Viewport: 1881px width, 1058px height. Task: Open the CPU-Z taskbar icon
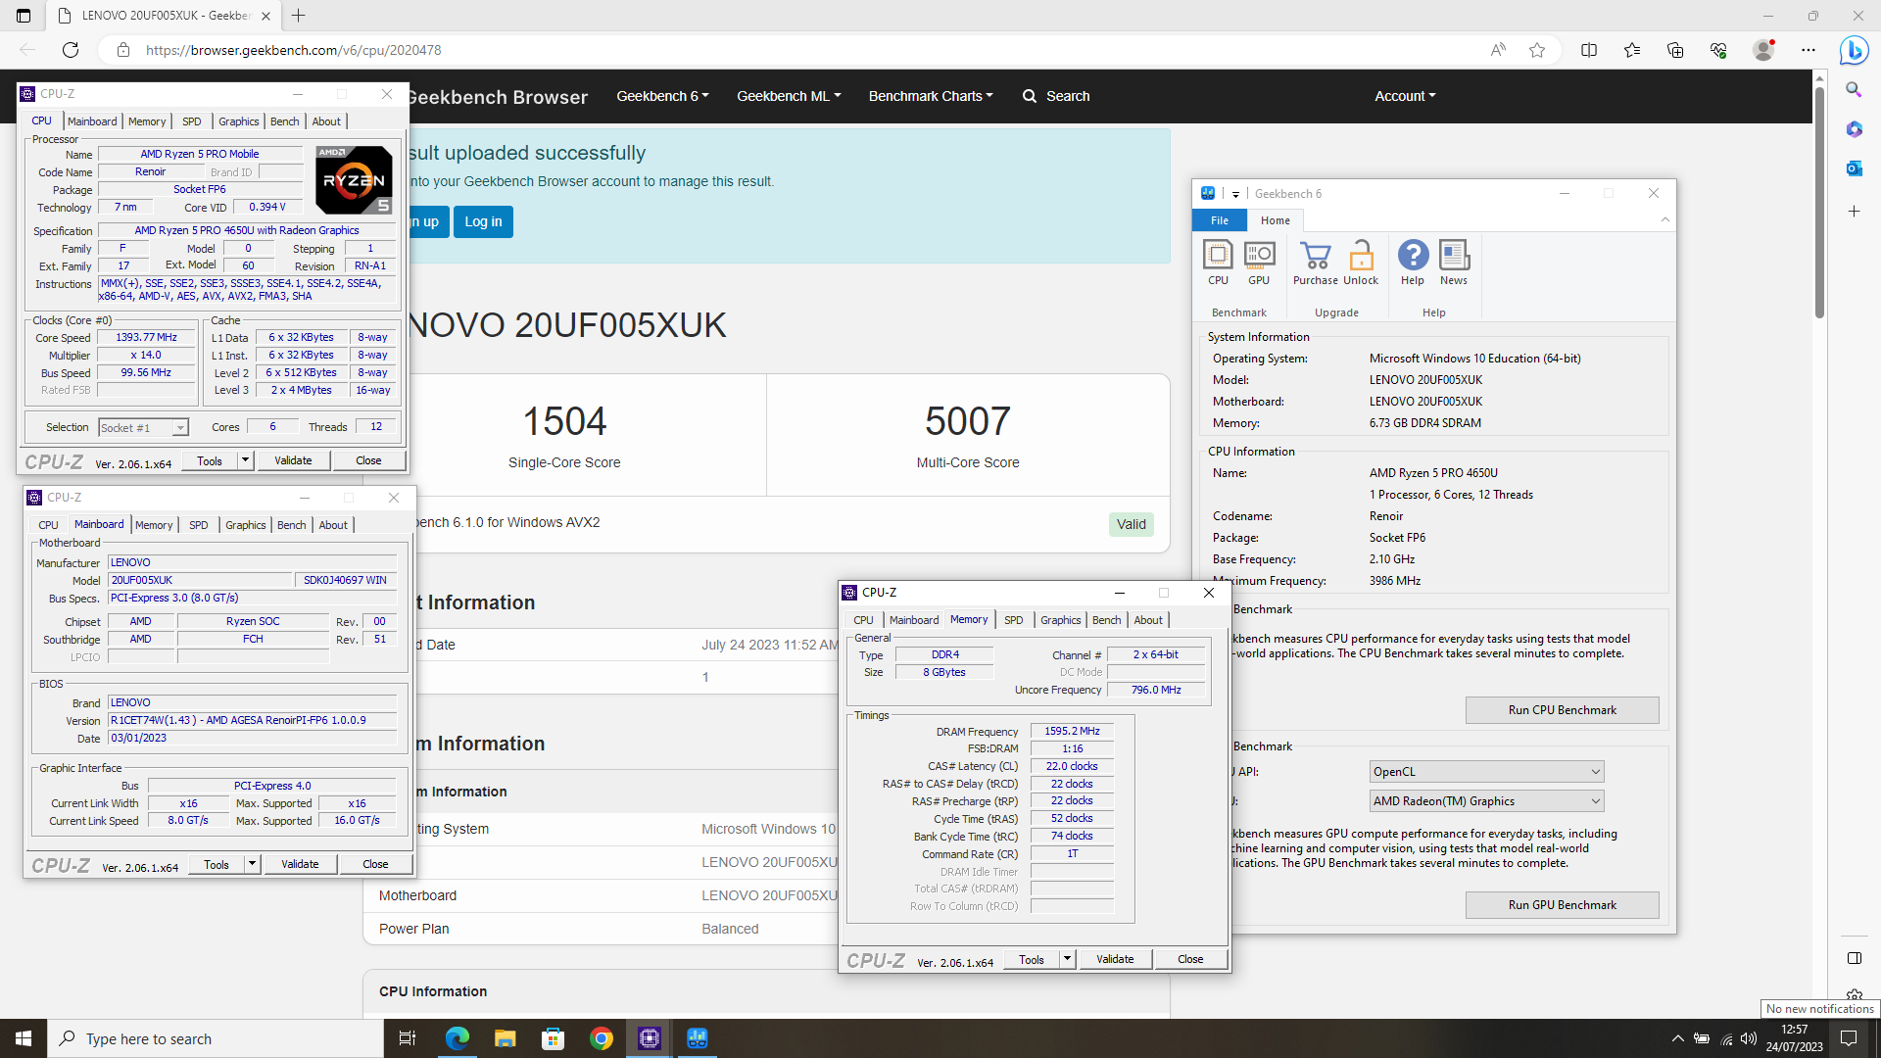pyautogui.click(x=650, y=1038)
